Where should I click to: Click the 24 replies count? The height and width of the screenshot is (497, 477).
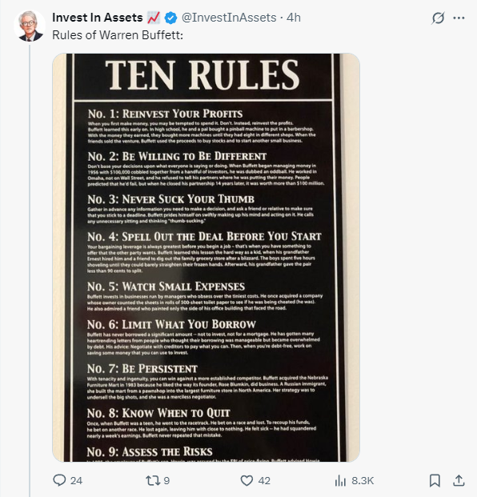pyautogui.click(x=76, y=480)
